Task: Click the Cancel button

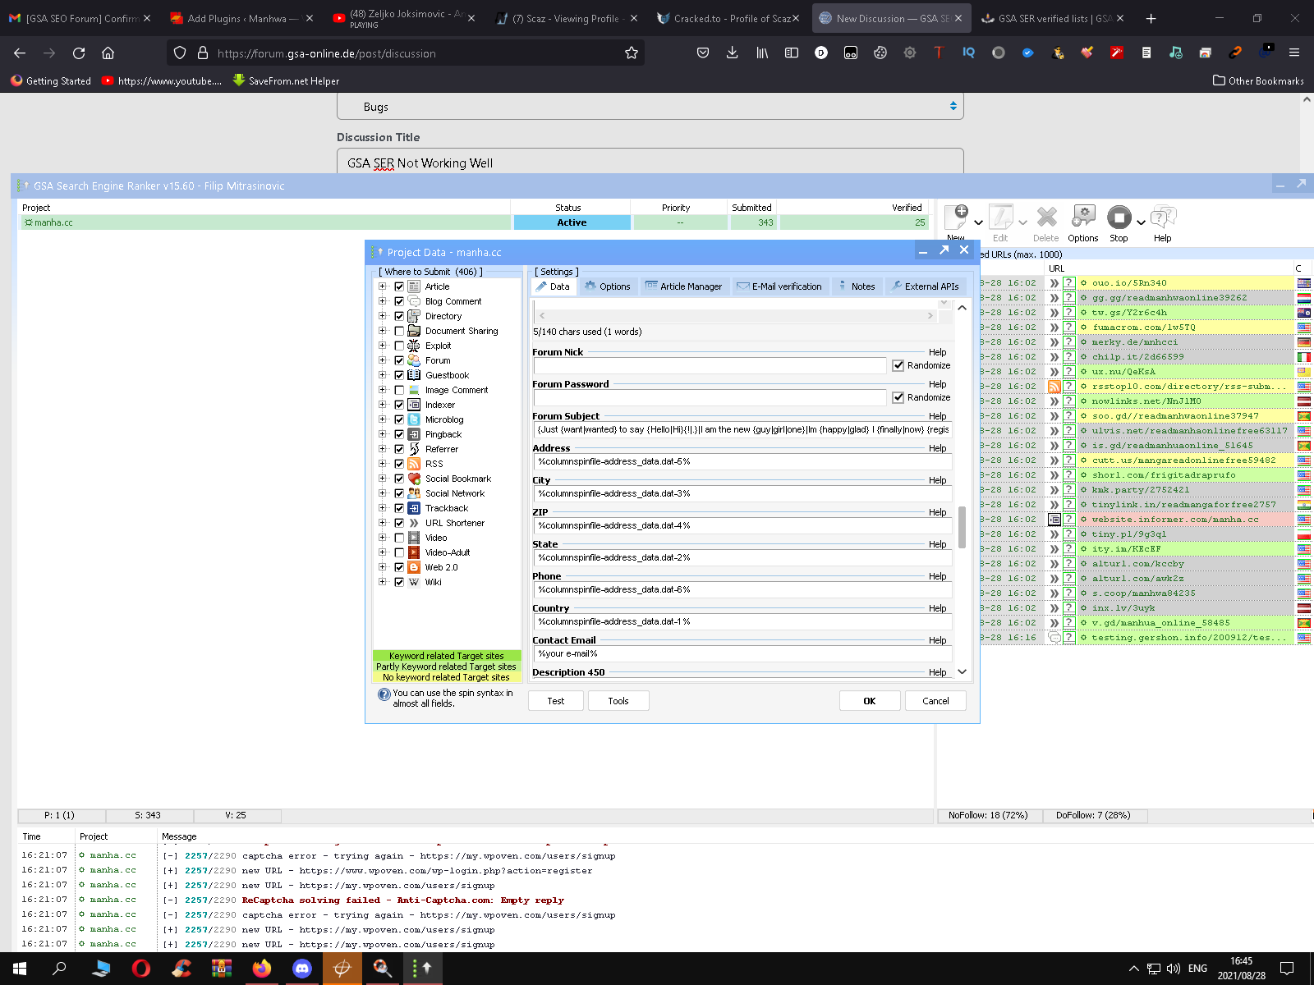Action: click(935, 701)
